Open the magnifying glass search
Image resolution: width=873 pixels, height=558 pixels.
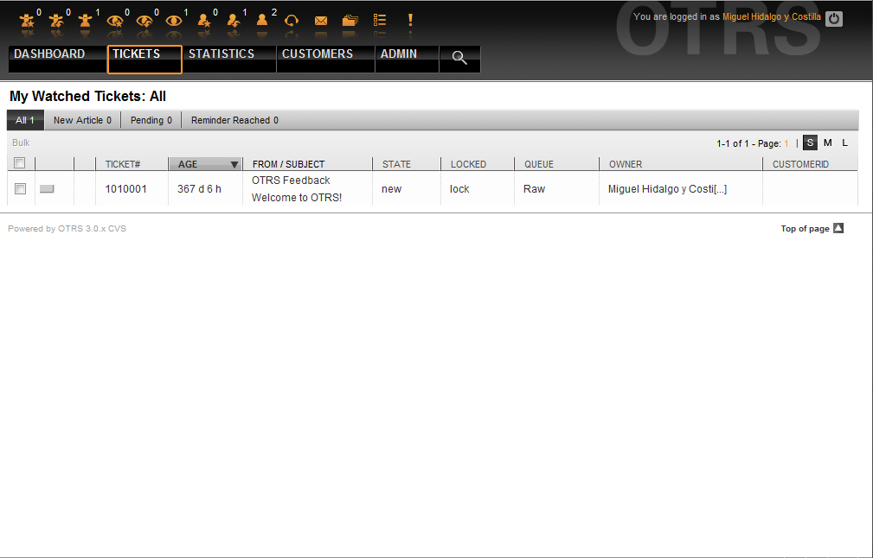[459, 58]
